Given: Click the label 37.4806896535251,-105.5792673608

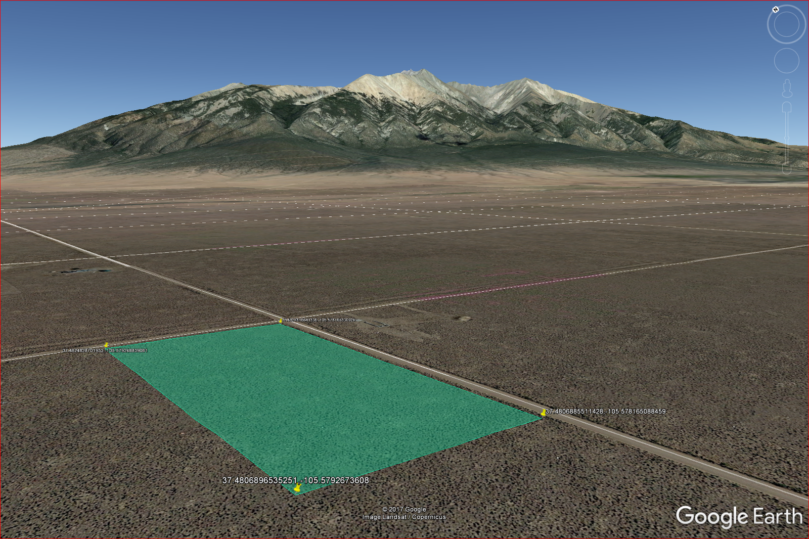Looking at the screenshot, I should 295,480.
